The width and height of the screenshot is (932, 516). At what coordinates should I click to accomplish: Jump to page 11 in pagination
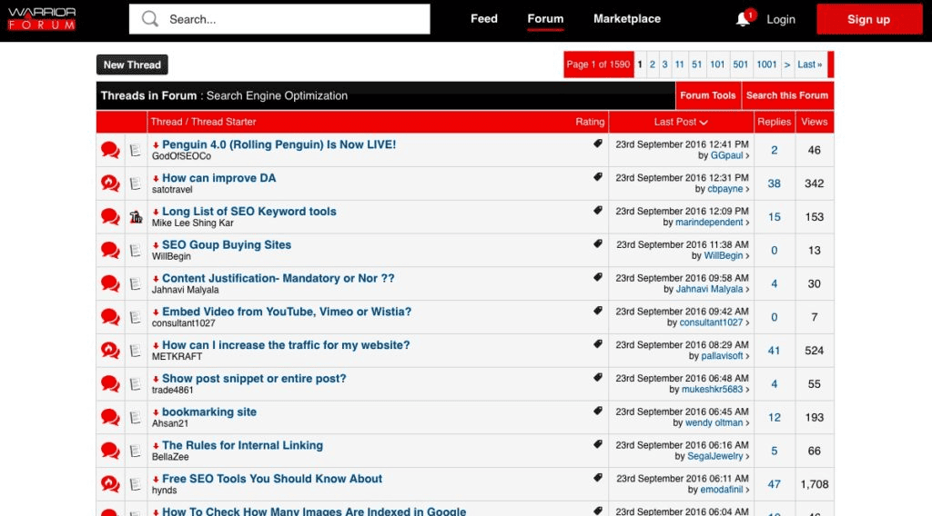tap(679, 64)
